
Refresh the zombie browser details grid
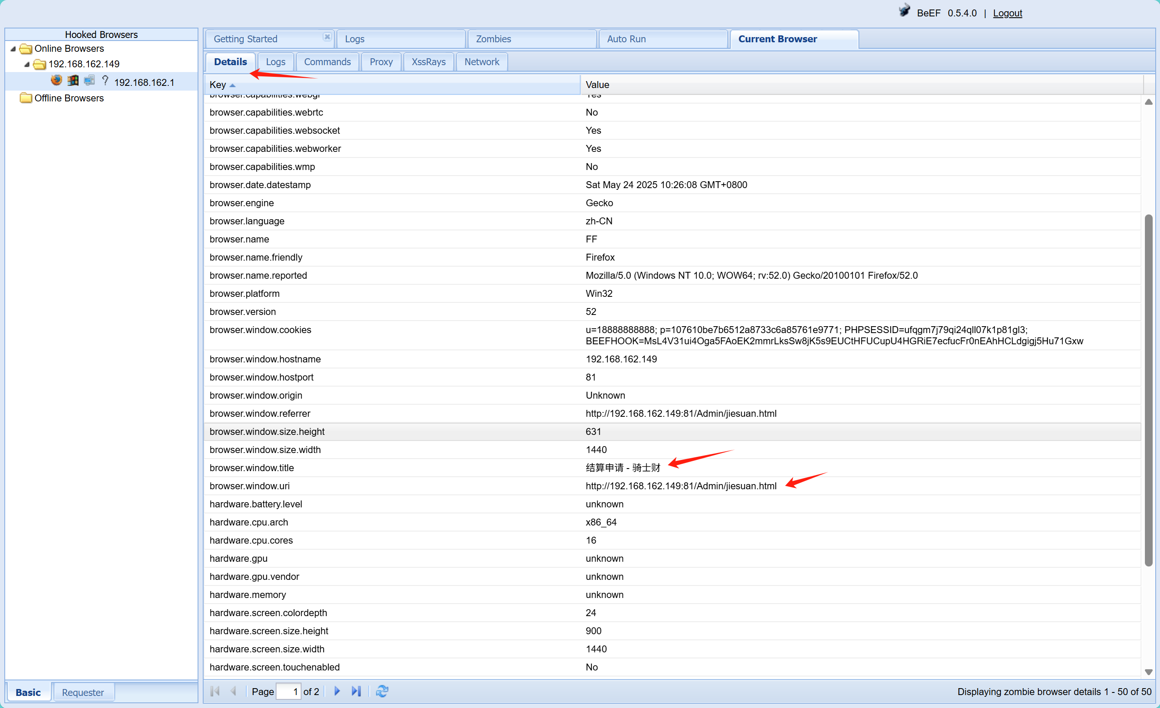[x=382, y=691]
